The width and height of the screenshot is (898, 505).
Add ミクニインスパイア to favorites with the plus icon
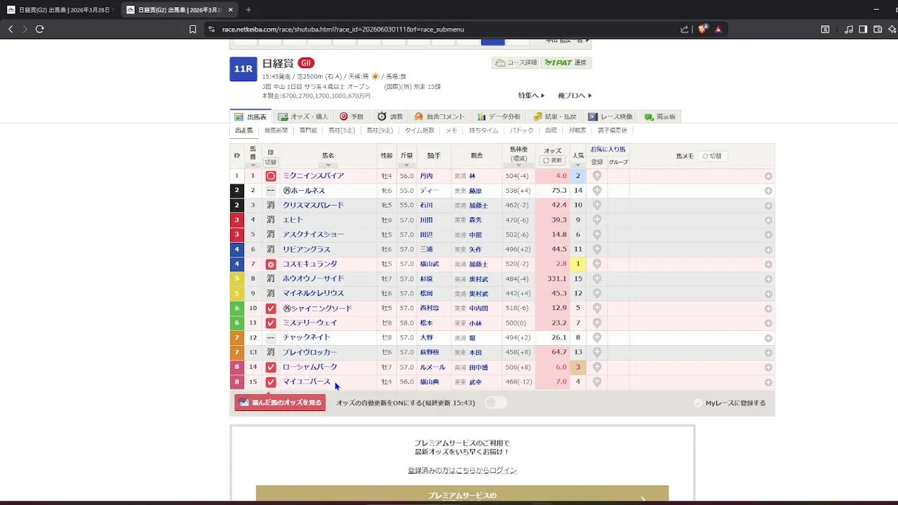click(x=597, y=175)
